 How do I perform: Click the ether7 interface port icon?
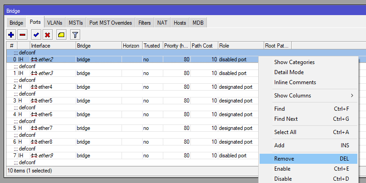click(x=34, y=128)
